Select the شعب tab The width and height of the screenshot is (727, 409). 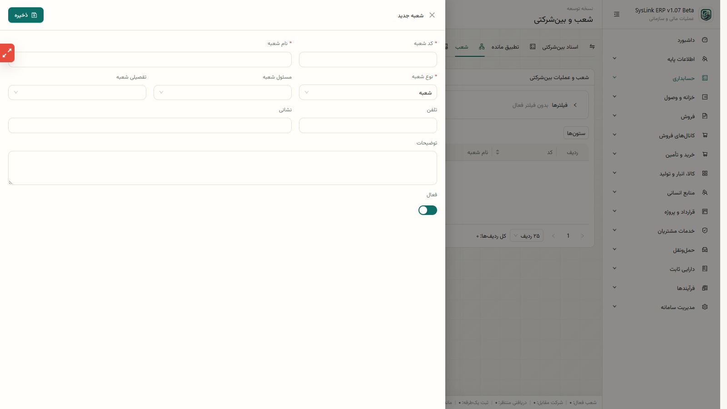[462, 47]
